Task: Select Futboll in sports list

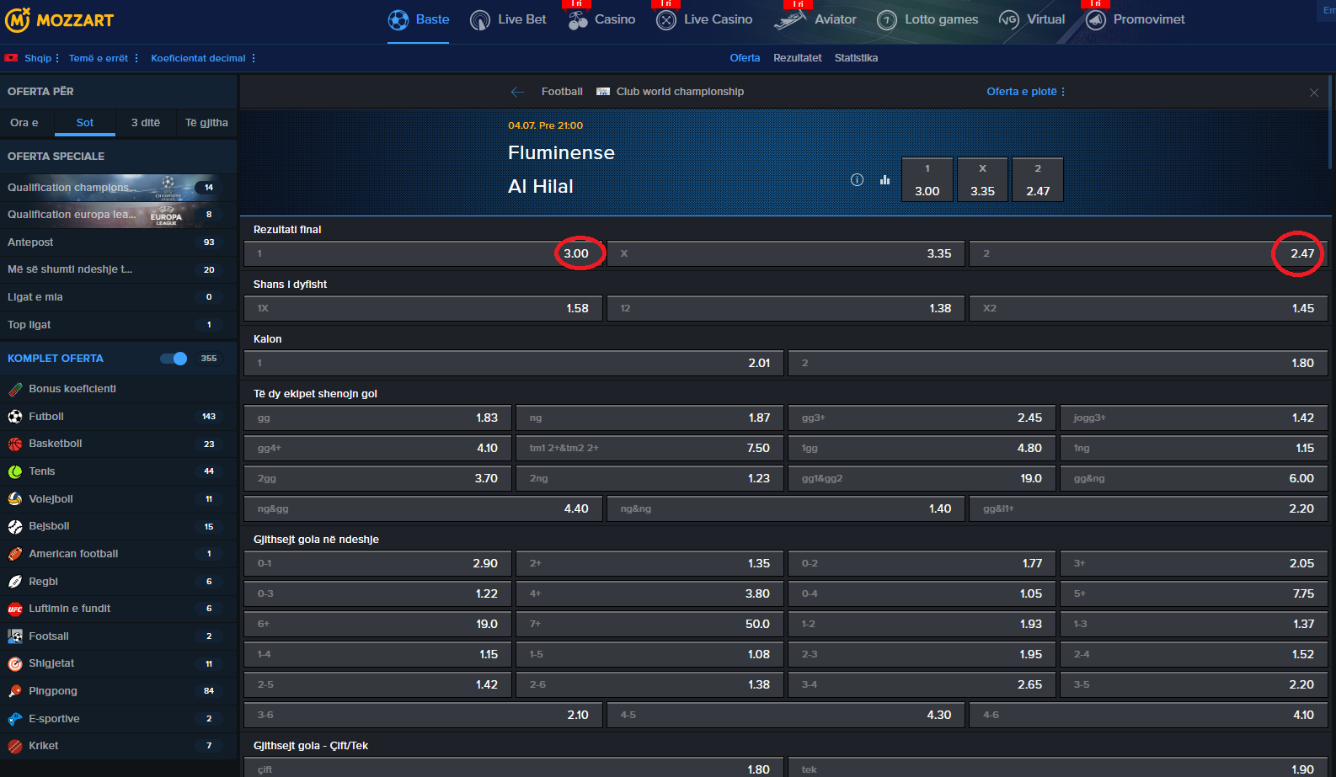Action: click(x=118, y=417)
